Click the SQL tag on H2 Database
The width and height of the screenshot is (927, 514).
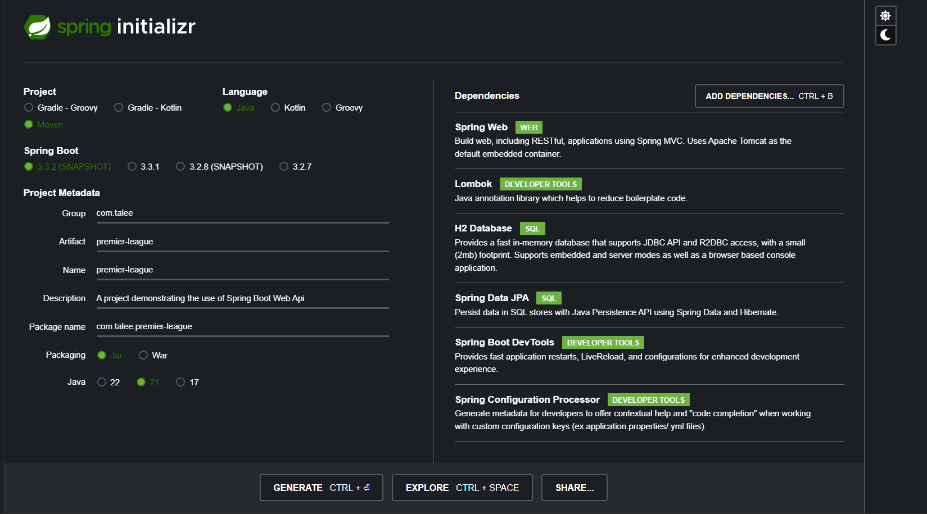point(532,229)
